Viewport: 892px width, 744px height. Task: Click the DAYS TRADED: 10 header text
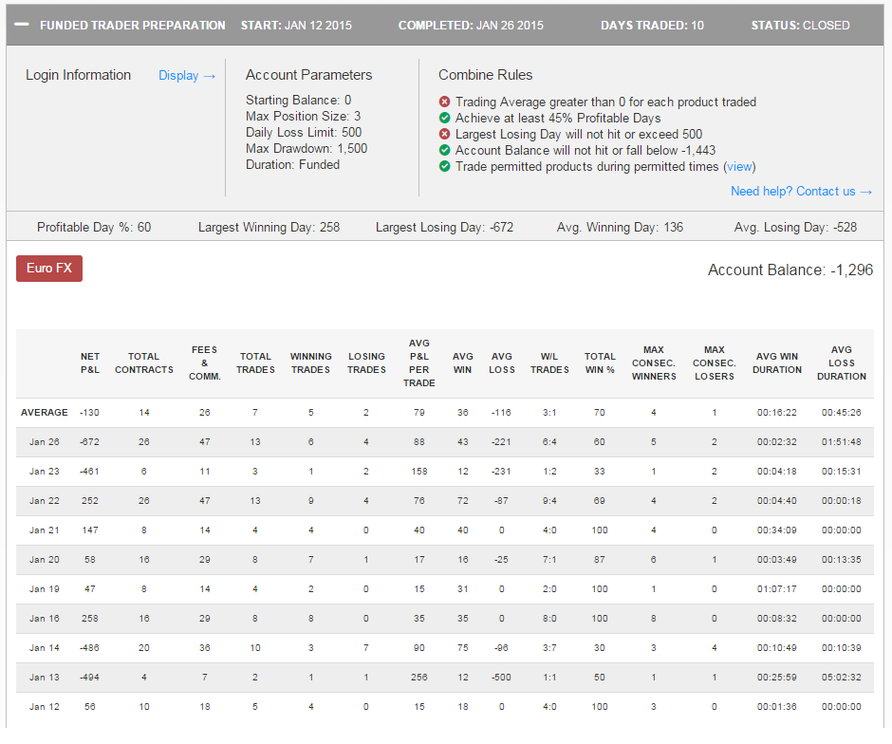(x=653, y=25)
